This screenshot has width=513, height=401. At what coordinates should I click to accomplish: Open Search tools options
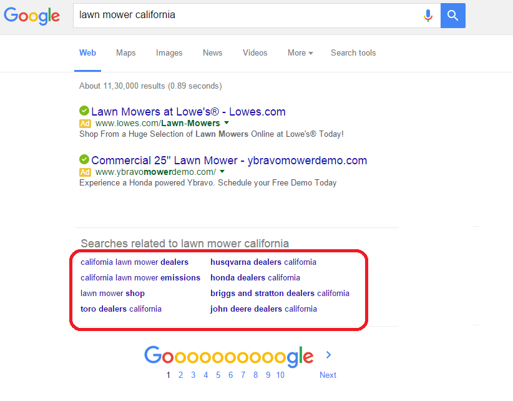tap(353, 52)
